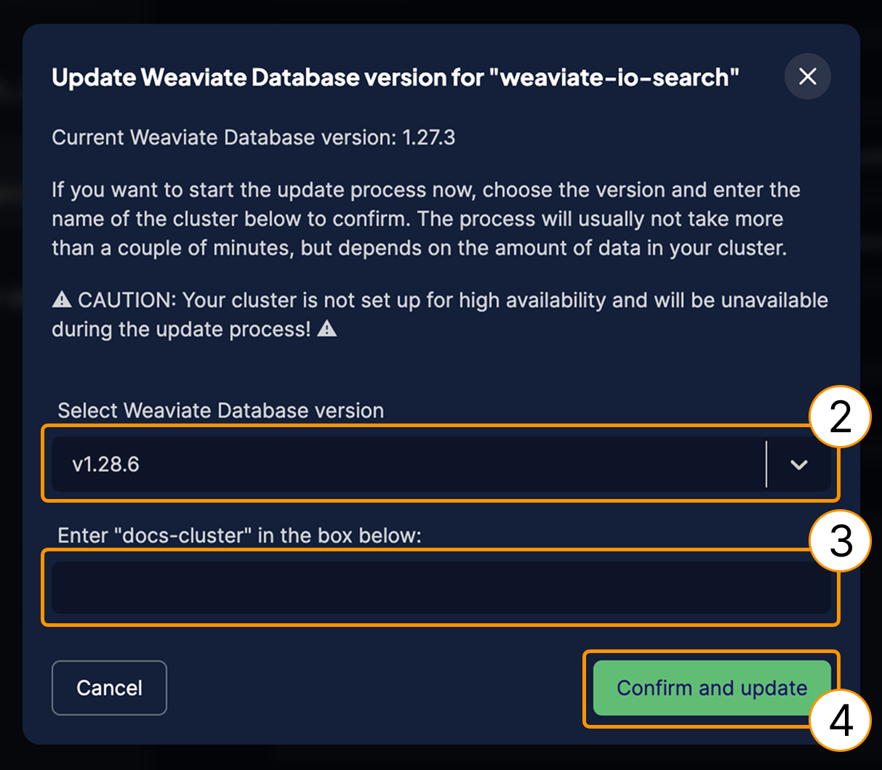Click the paragraph about starting the update process
The image size is (882, 770).
[426, 219]
